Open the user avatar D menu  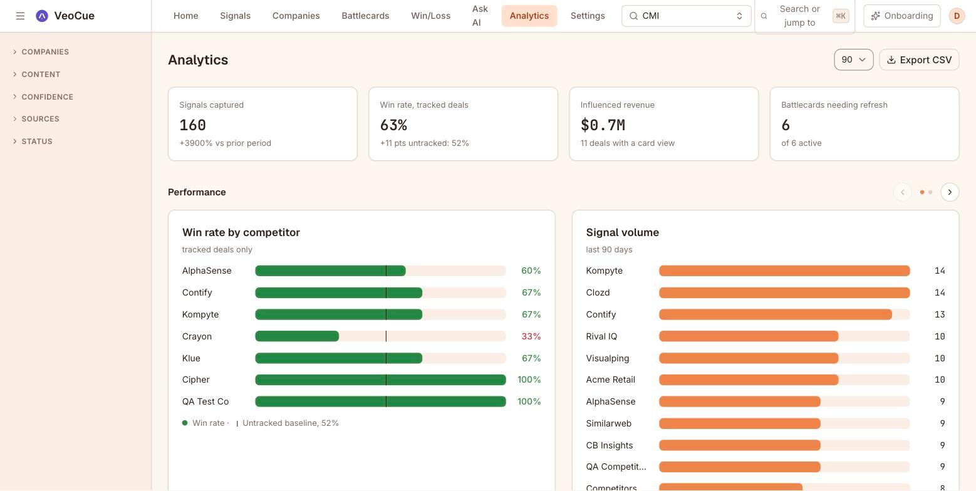pos(957,16)
